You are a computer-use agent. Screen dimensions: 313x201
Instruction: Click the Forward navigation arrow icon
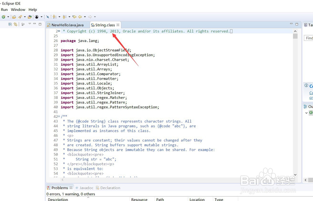coord(90,17)
